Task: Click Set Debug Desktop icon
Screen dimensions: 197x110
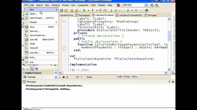Action: click(157, 5)
